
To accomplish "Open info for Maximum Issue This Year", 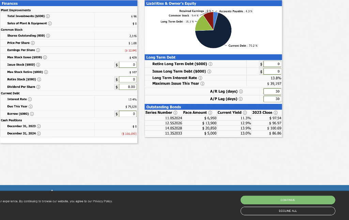I will pyautogui.click(x=202, y=83).
